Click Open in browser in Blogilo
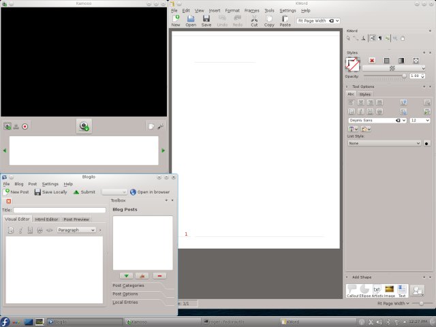Screen dimensions: 436x327 pyautogui.click(x=150, y=192)
